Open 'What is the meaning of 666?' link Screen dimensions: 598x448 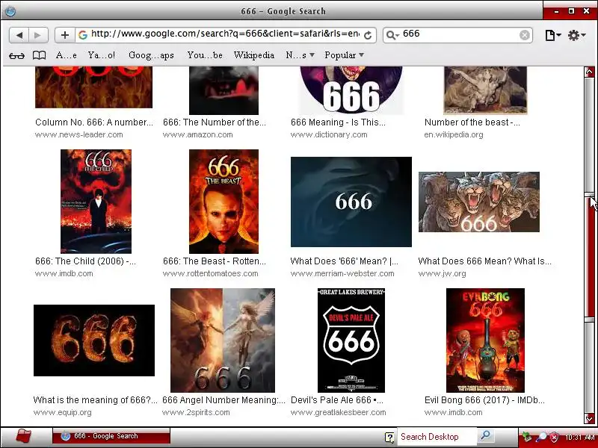pos(96,400)
